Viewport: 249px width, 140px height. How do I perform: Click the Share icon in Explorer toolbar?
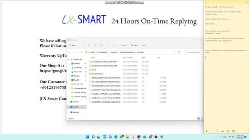point(107,45)
